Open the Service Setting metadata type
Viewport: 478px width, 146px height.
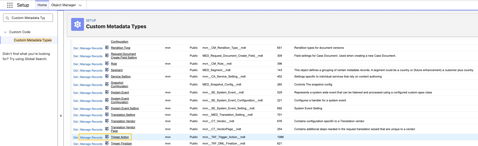click(121, 77)
